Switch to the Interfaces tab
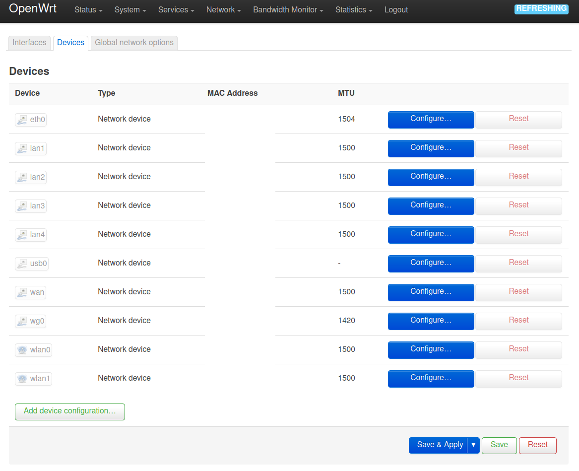Screen dimensions: 579x471 30,43
